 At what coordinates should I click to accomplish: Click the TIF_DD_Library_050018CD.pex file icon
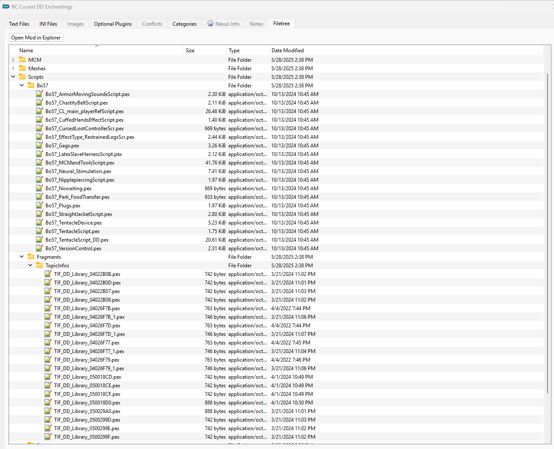(48, 377)
